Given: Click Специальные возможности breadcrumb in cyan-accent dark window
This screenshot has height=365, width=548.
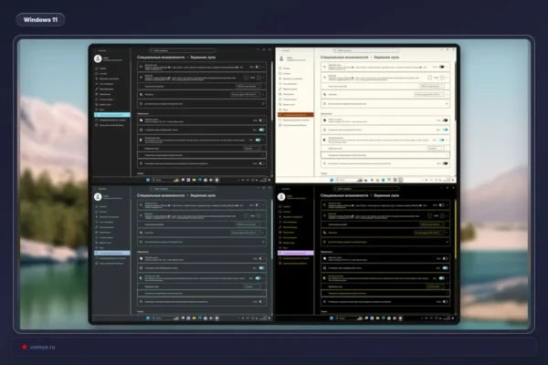Looking at the screenshot, I should pos(161,57).
